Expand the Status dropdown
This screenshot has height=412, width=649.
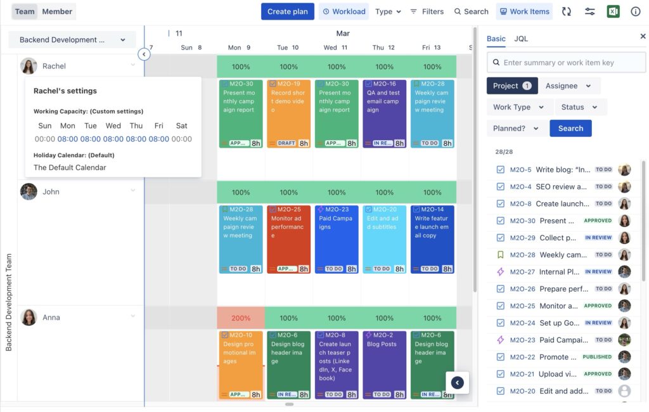point(580,106)
